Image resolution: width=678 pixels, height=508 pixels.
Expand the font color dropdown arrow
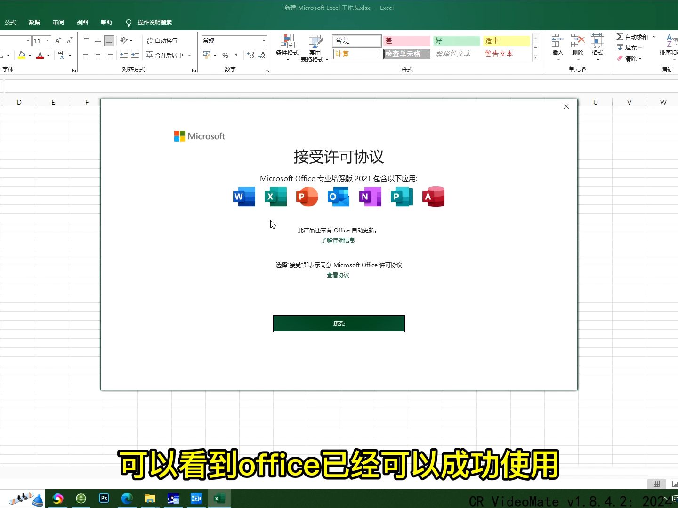coord(48,55)
